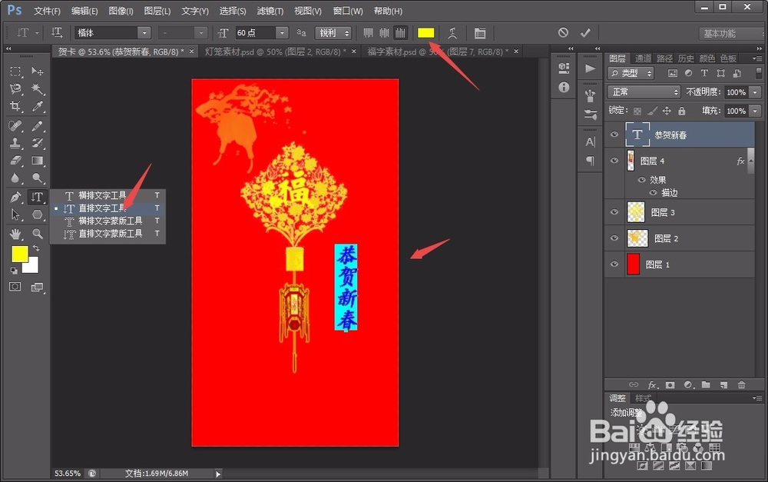Click the yellow foreground color swatch
The image size is (768, 482).
[x=18, y=253]
